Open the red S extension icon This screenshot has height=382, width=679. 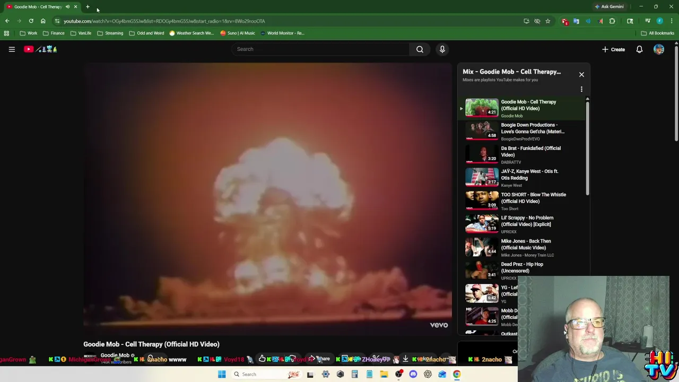[x=565, y=21]
